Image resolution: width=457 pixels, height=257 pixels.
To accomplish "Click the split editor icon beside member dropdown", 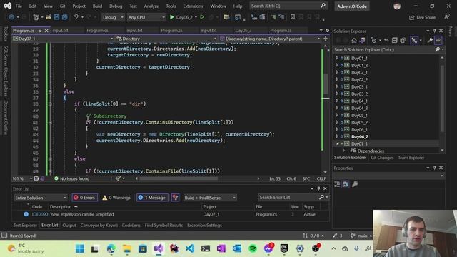I will tap(326, 39).
